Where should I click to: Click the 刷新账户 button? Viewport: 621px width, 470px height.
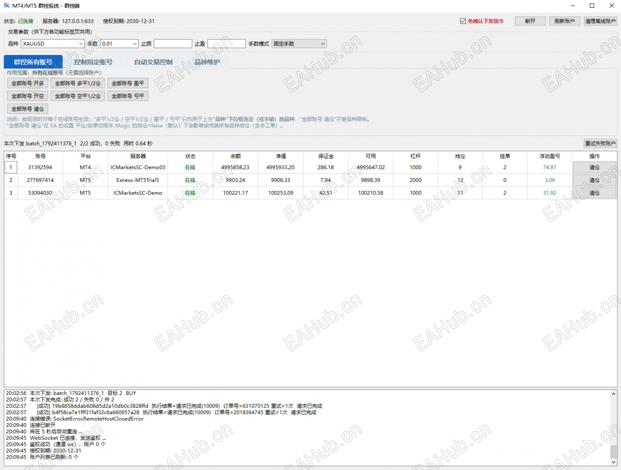click(565, 21)
